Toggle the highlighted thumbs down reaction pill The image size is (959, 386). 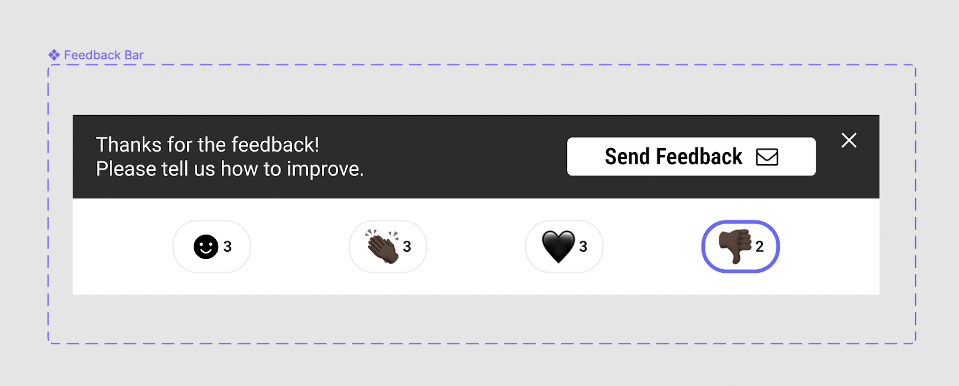click(740, 246)
